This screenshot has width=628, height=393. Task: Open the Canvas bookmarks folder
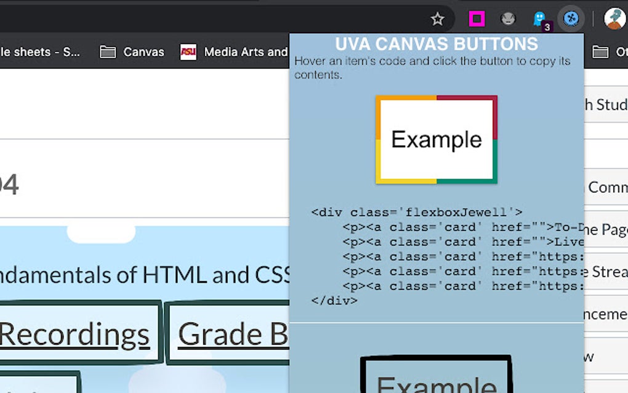132,52
